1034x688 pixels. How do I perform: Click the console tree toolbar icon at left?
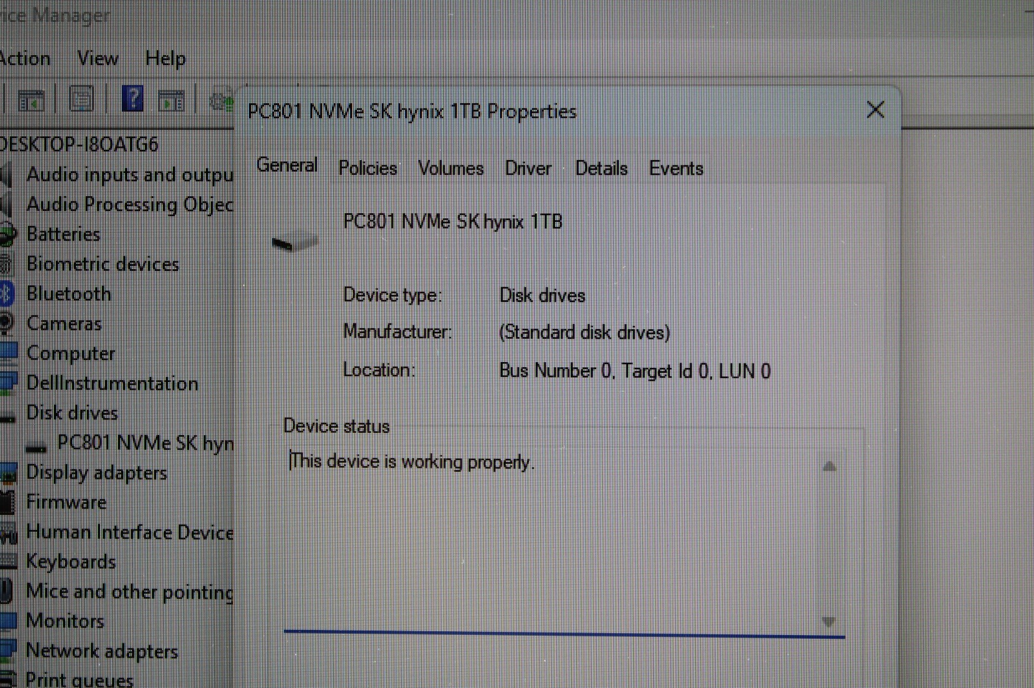tap(31, 101)
